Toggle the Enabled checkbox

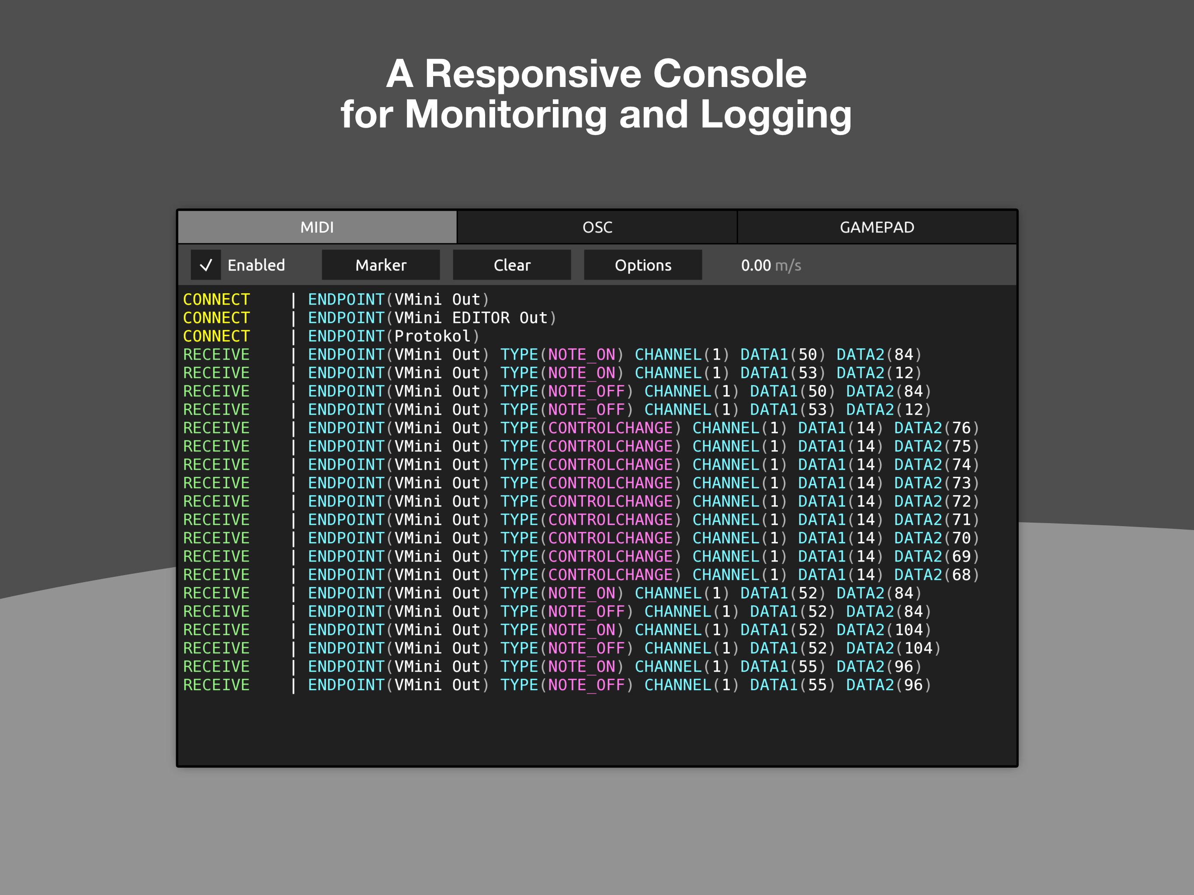[206, 265]
